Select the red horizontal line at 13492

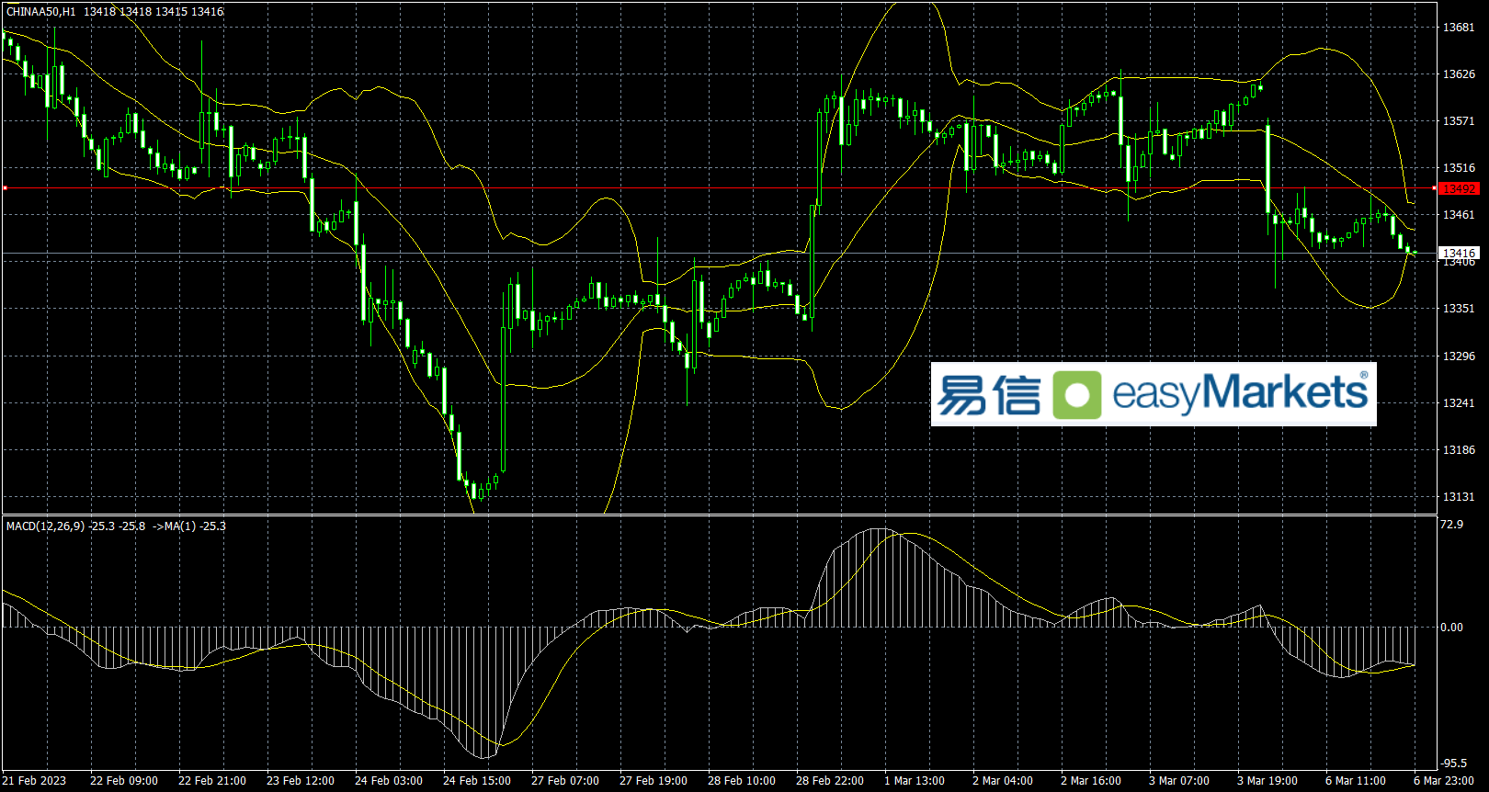(719, 188)
